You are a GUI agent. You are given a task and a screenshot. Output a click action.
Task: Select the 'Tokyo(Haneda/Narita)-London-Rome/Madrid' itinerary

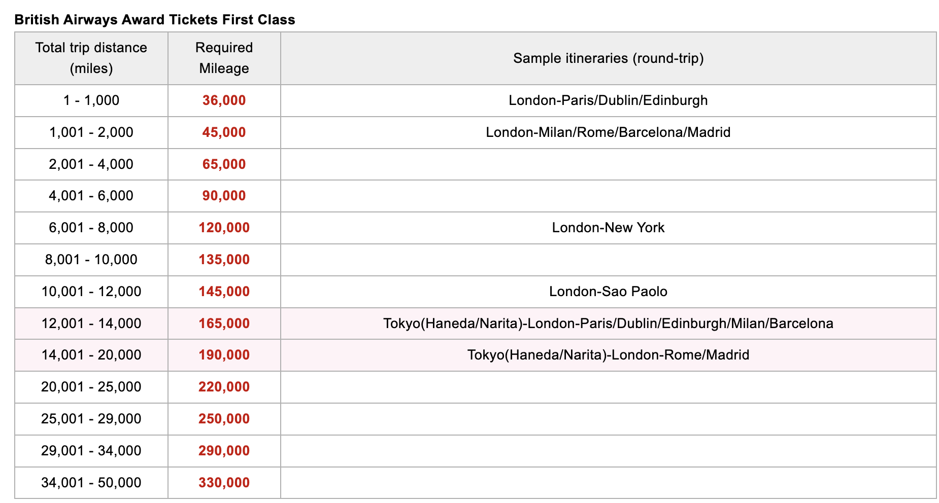pos(608,355)
